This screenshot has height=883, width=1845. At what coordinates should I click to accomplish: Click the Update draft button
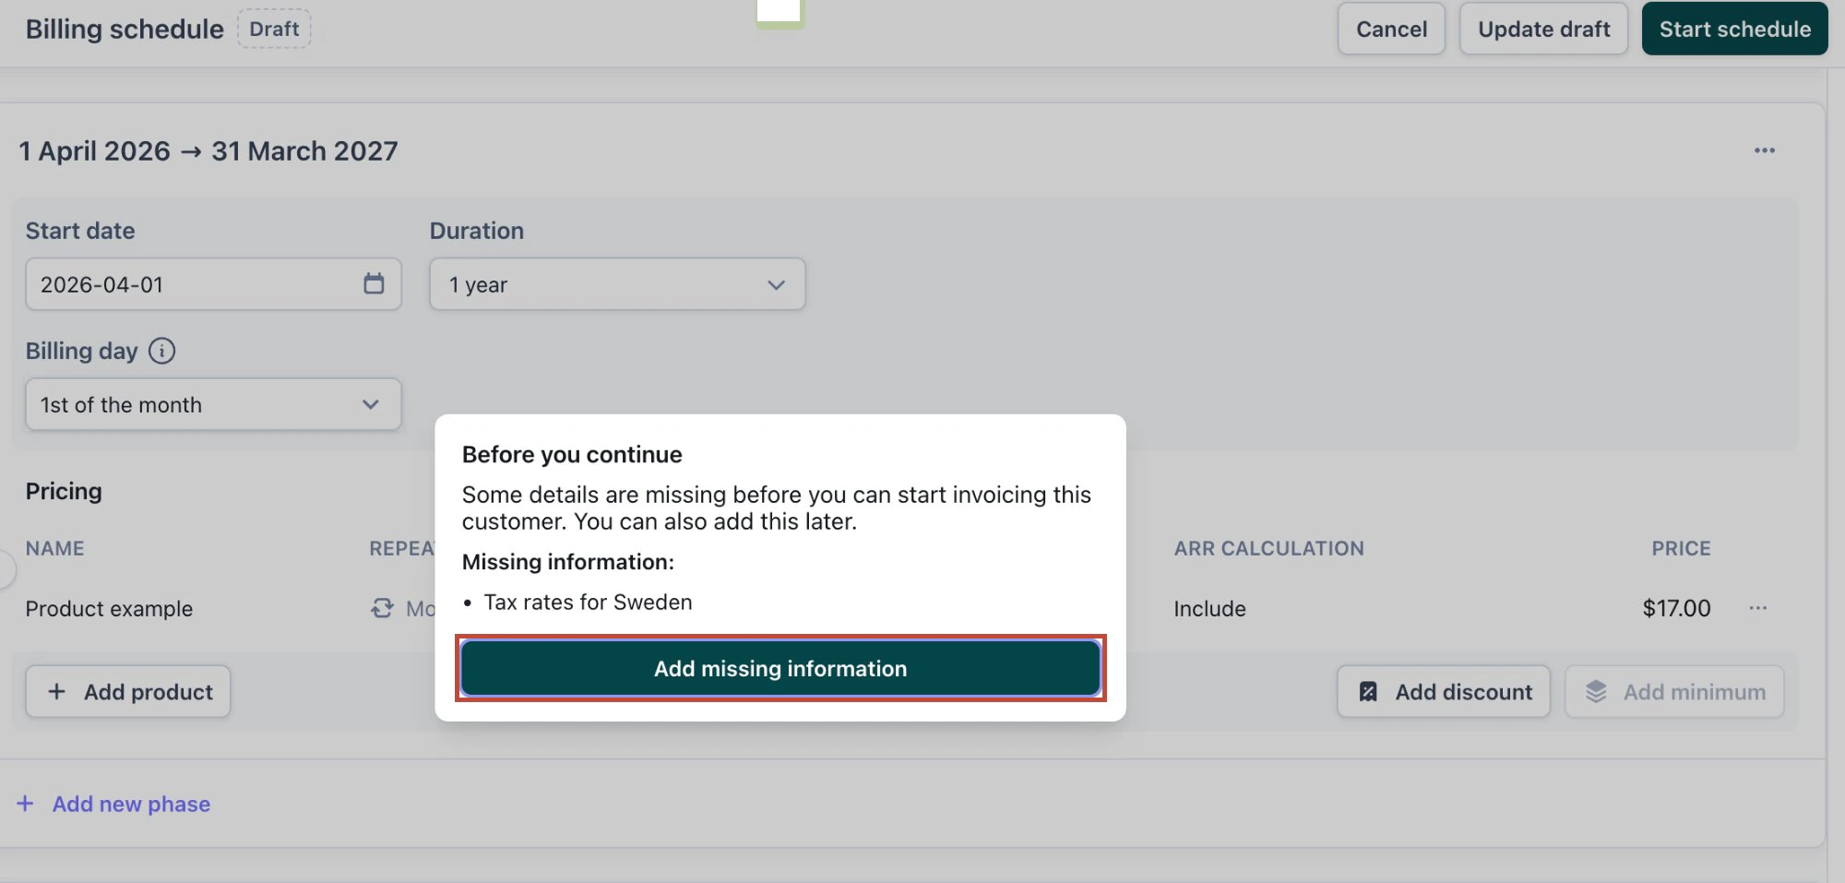click(1543, 29)
